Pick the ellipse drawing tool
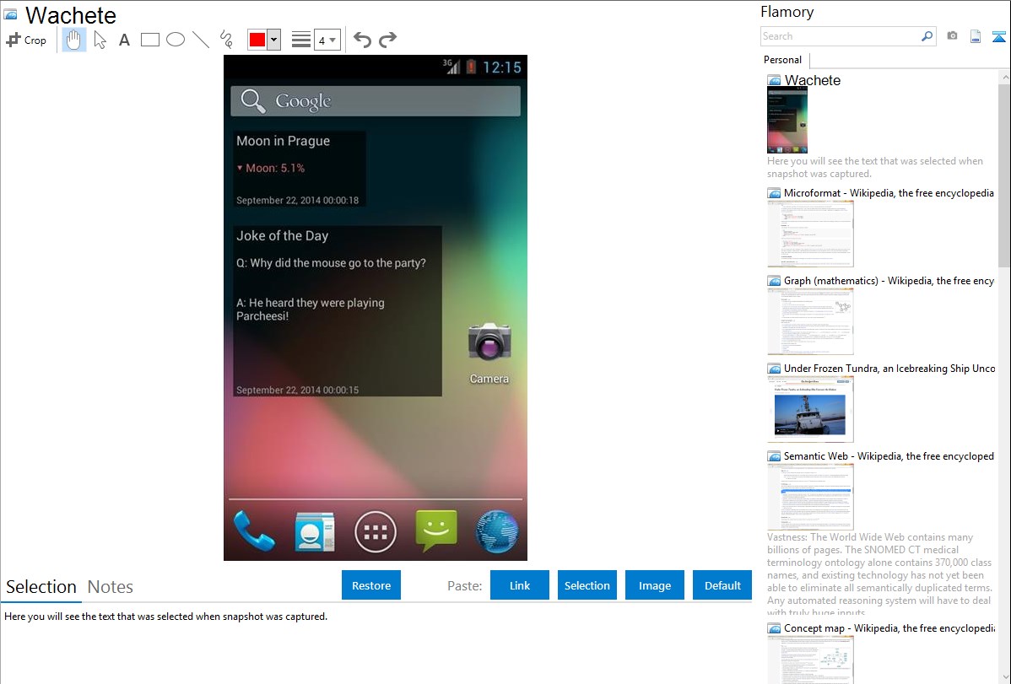1011x684 pixels. (176, 40)
